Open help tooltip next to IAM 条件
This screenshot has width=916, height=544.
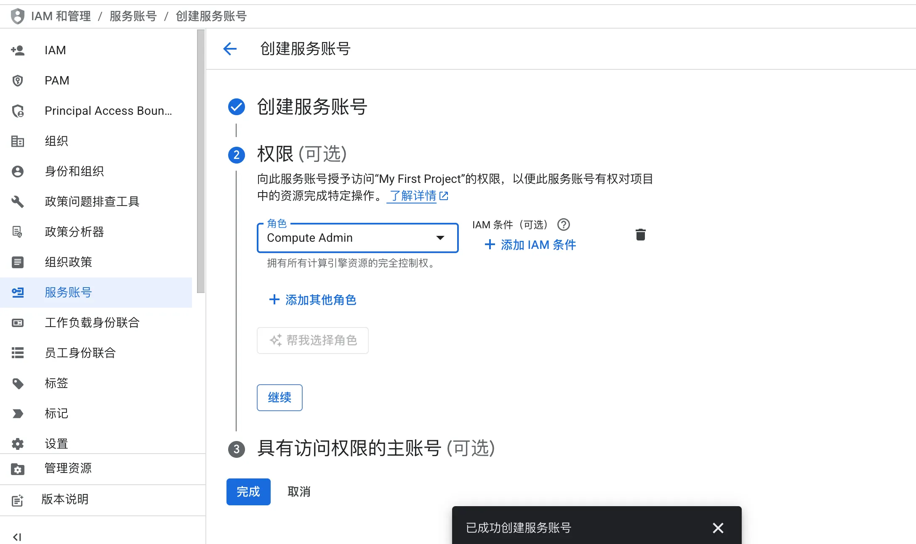[x=564, y=225]
